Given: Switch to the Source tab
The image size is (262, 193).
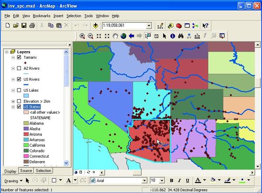Looking at the screenshot, I should click(26, 171).
